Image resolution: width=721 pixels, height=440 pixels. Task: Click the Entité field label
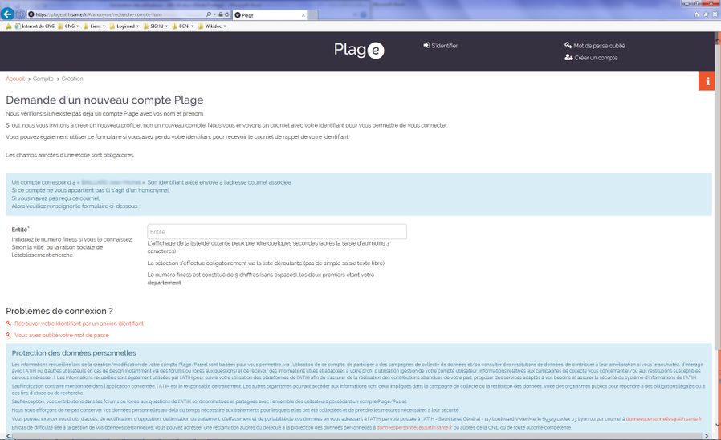tap(20, 230)
